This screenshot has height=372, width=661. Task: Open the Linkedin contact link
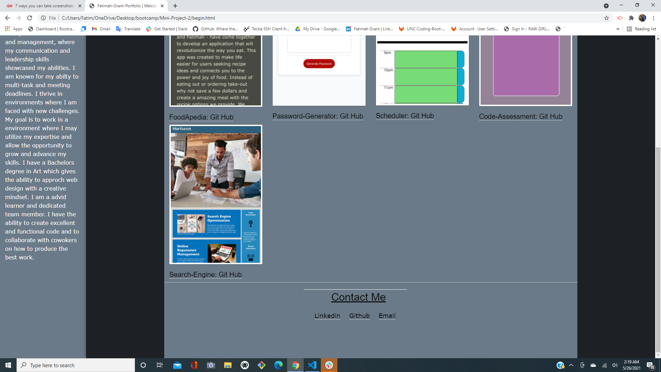coord(327,316)
